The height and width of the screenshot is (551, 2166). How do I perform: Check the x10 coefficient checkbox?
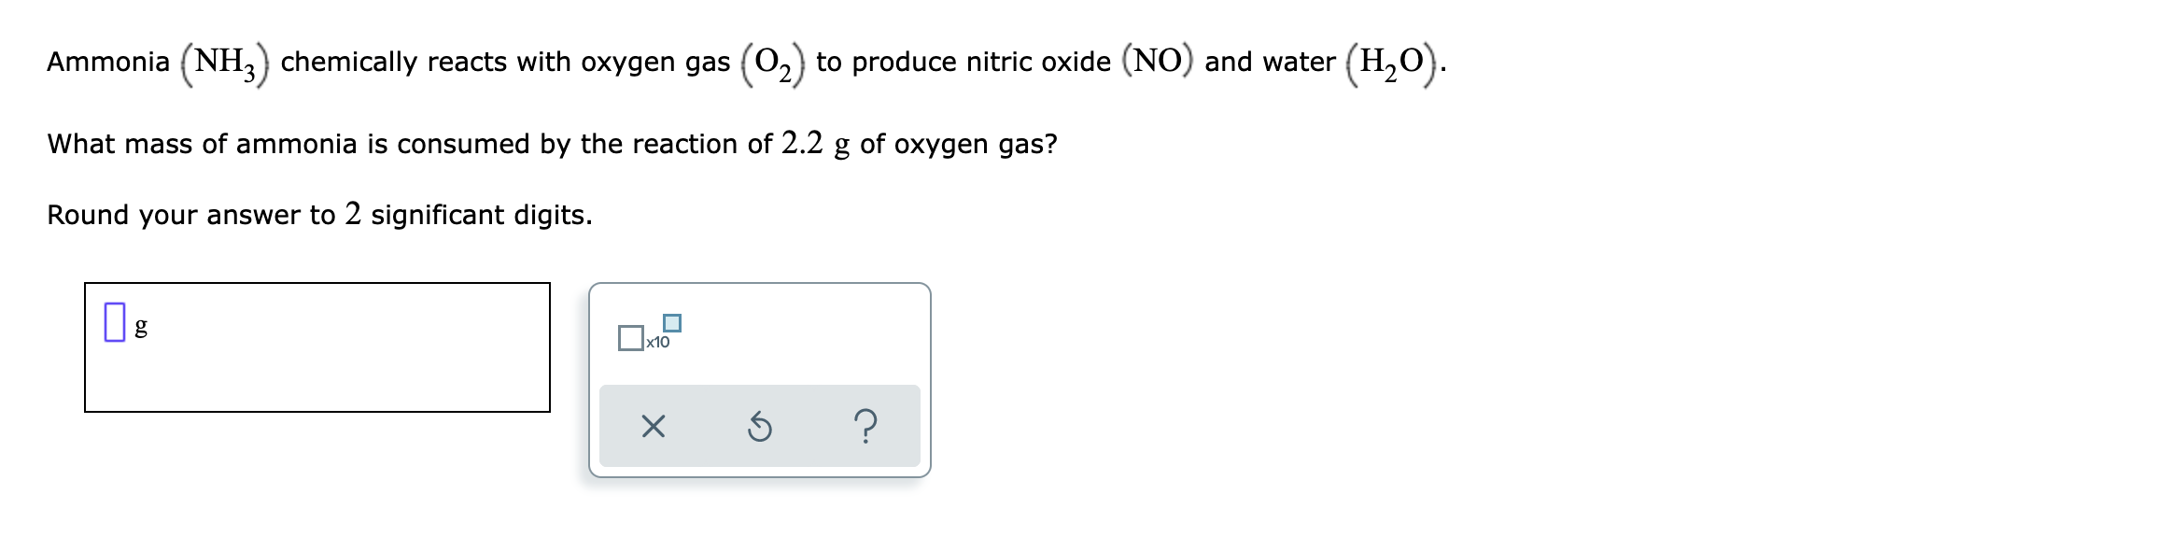pos(630,336)
